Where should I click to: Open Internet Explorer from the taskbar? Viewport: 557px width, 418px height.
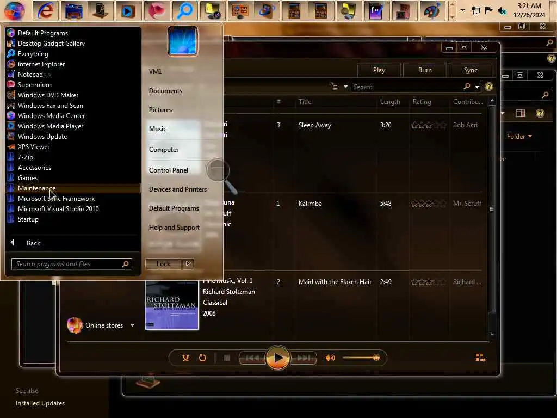pyautogui.click(x=45, y=11)
